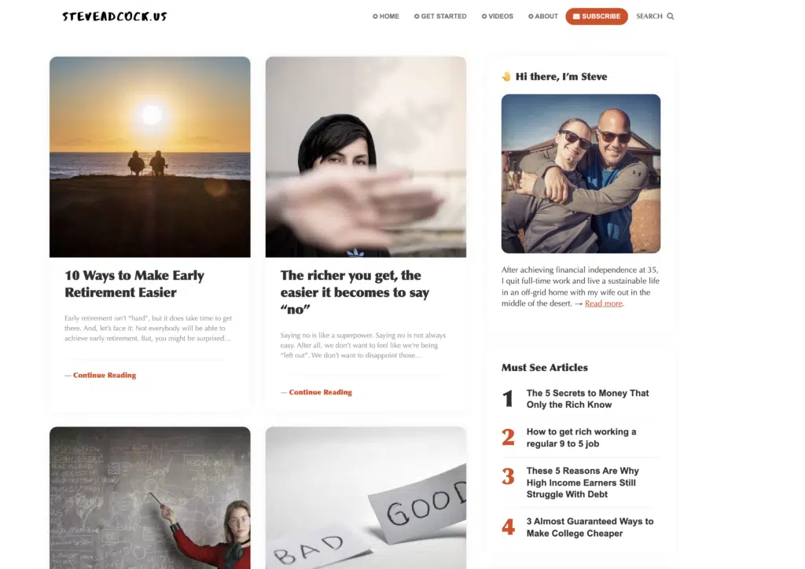Click the orange Subscribe button
The image size is (805, 569).
pyautogui.click(x=597, y=17)
